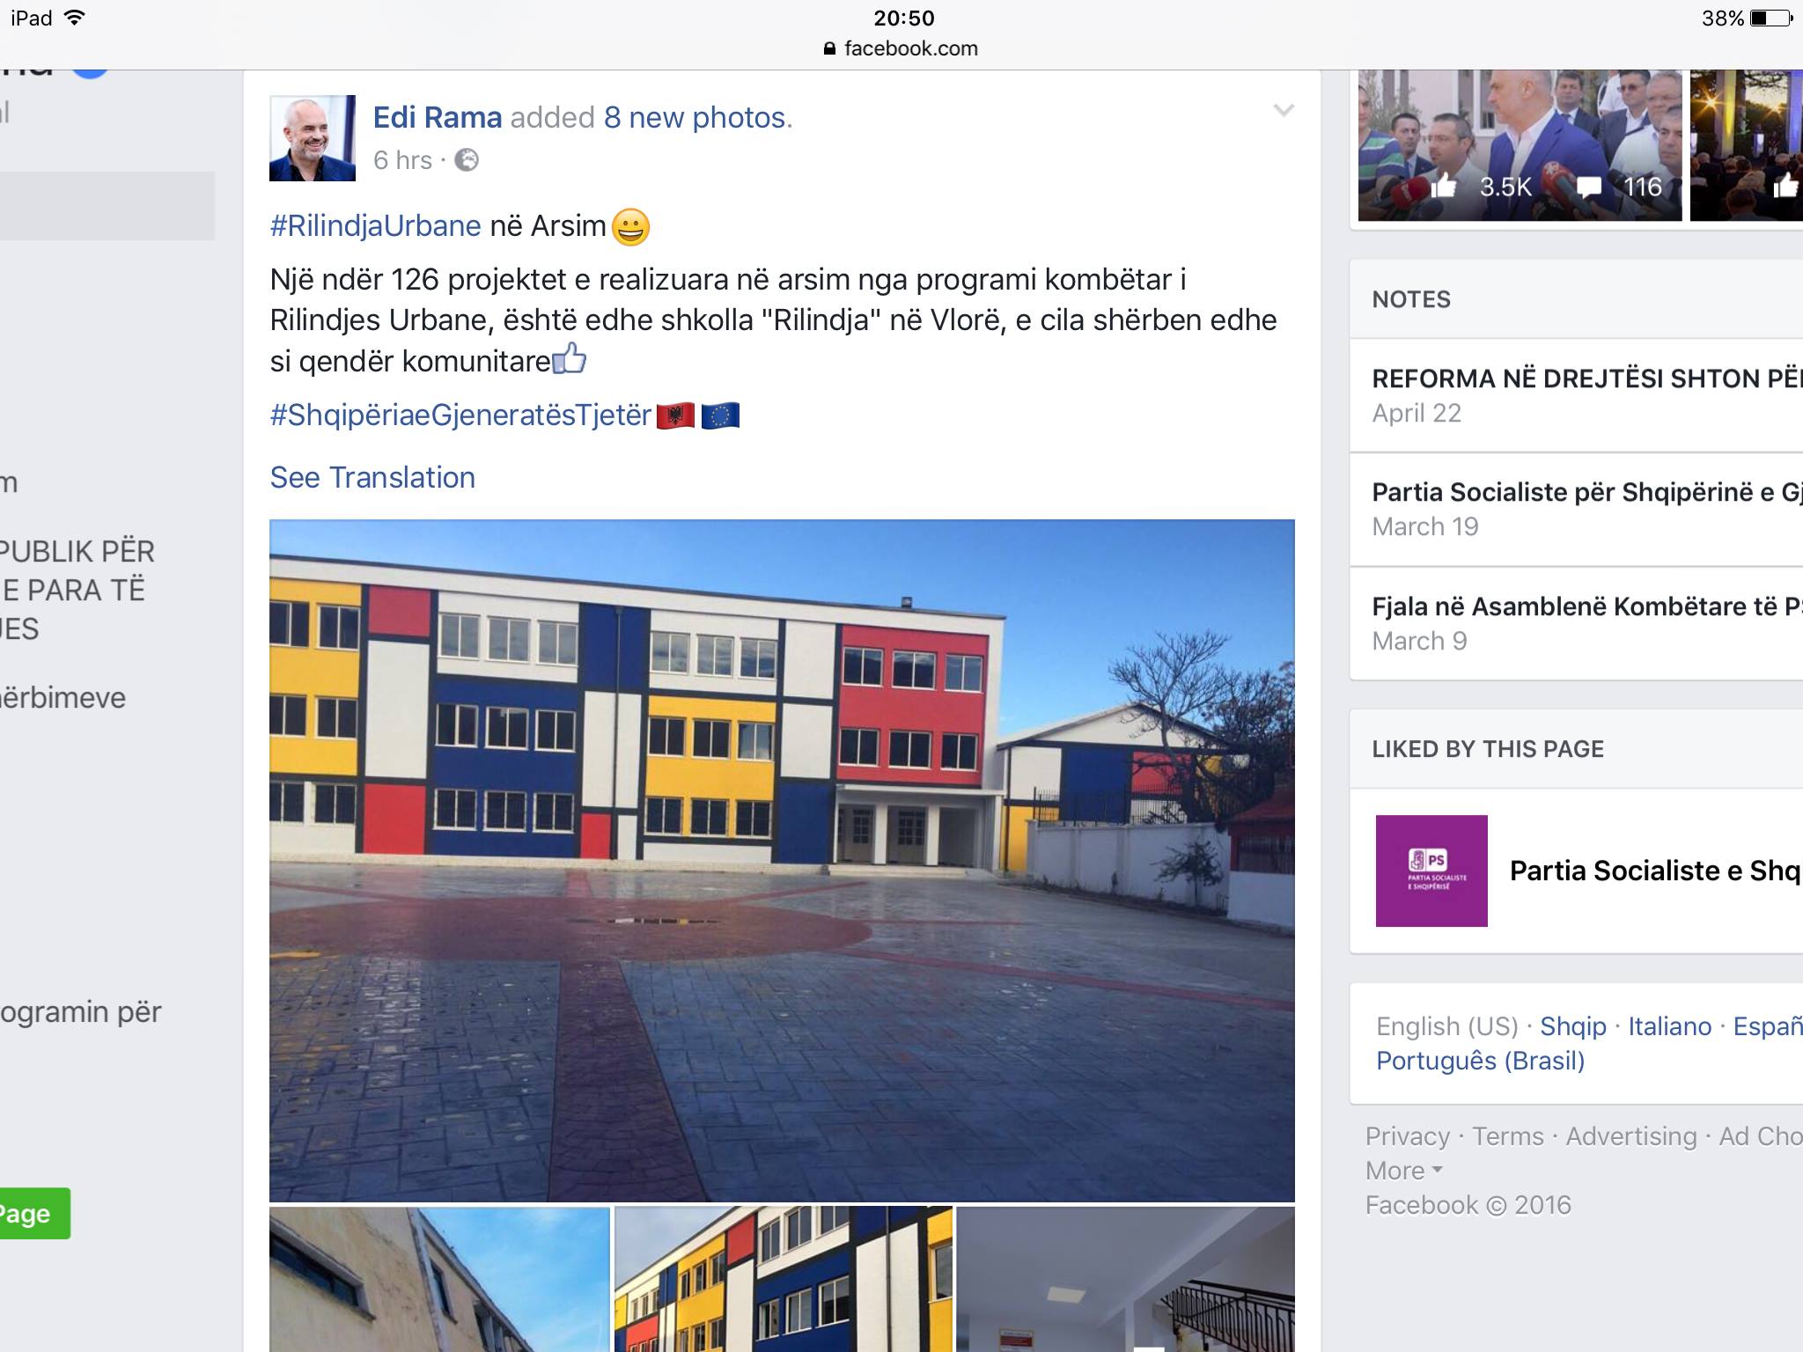This screenshot has width=1803, height=1352.
Task: Open the post options chevron menu
Action: [1284, 111]
